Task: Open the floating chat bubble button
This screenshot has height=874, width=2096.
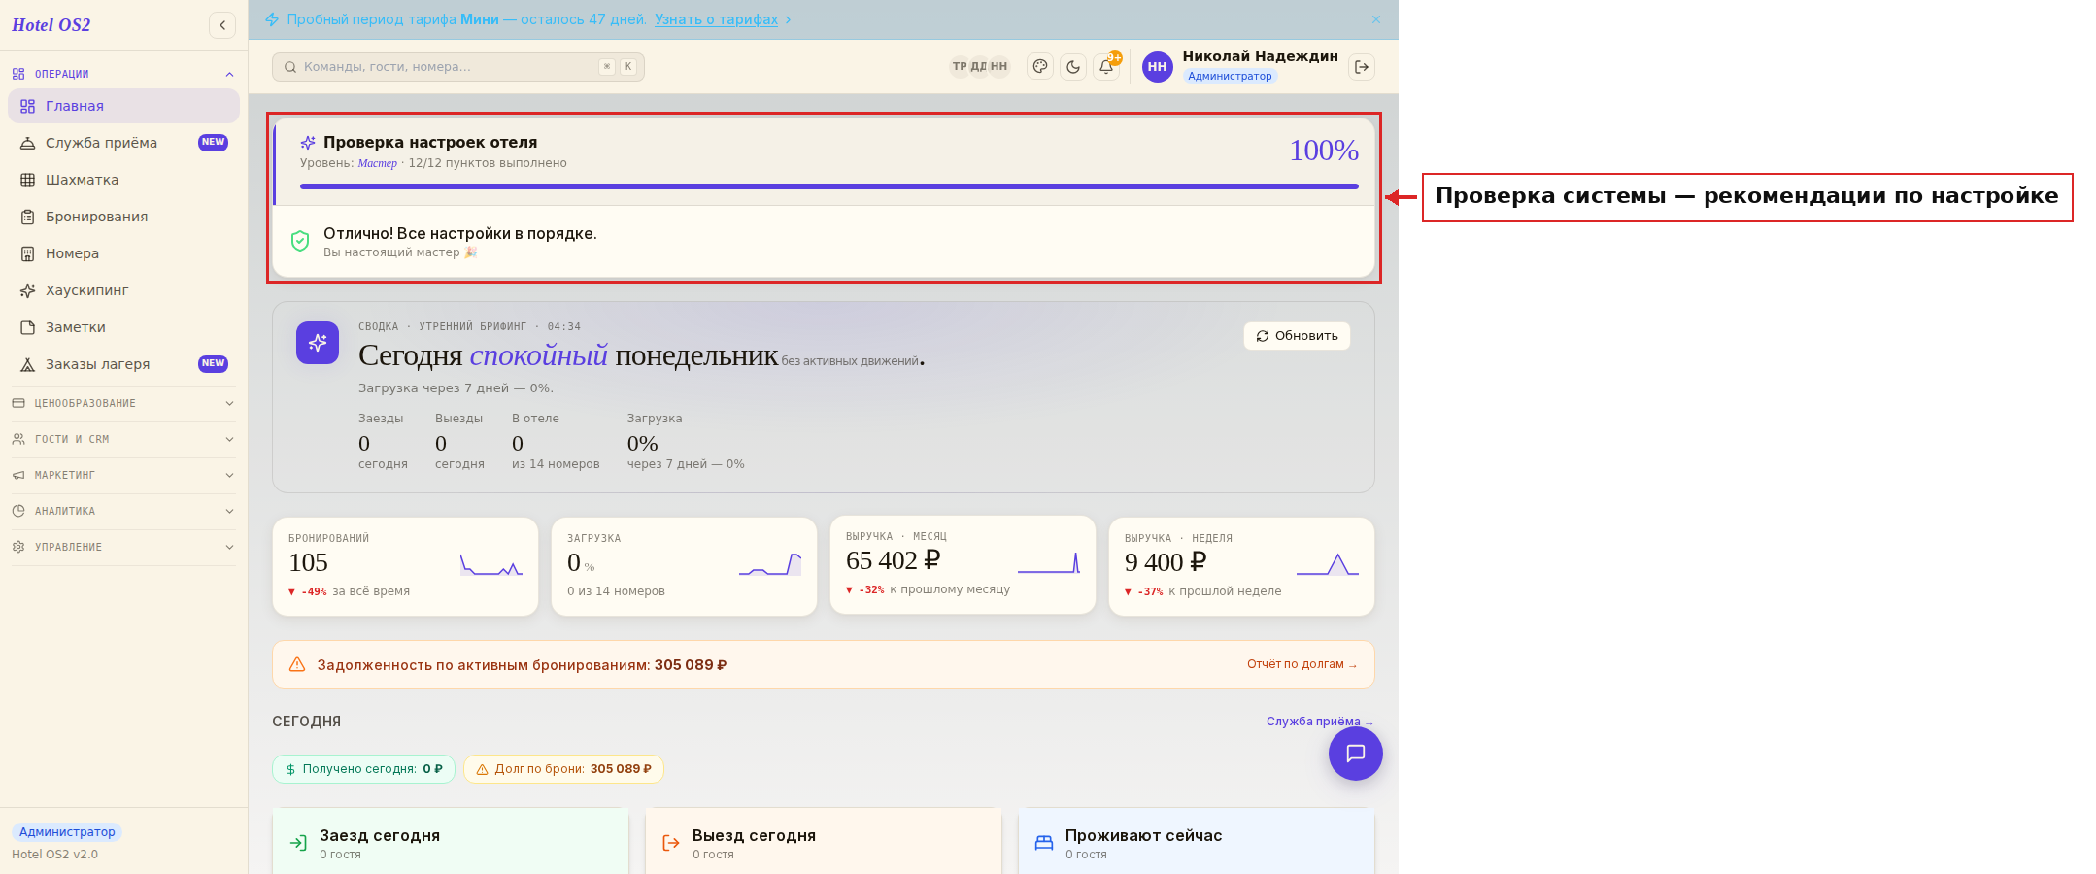Action: (1356, 754)
